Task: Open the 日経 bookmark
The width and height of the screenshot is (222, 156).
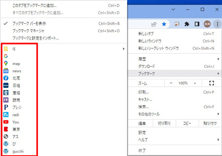Action: pyautogui.click(x=63, y=86)
